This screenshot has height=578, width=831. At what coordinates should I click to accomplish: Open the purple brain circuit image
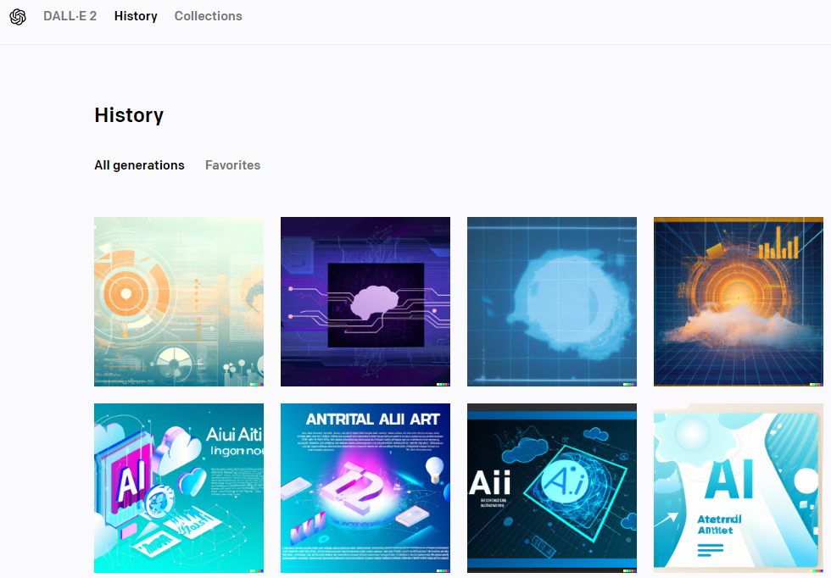(365, 302)
